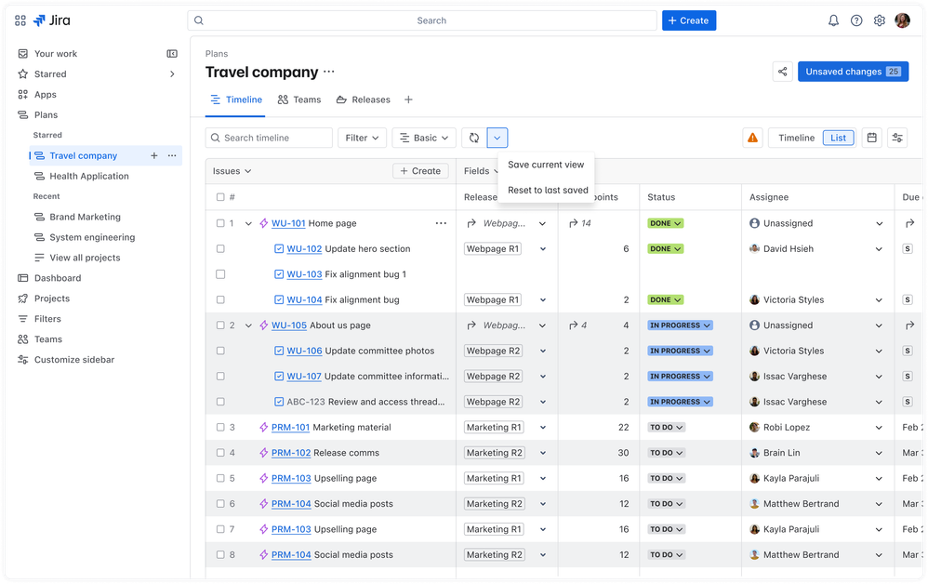Choose Save current view from menu
928x584 pixels.
[x=546, y=165]
